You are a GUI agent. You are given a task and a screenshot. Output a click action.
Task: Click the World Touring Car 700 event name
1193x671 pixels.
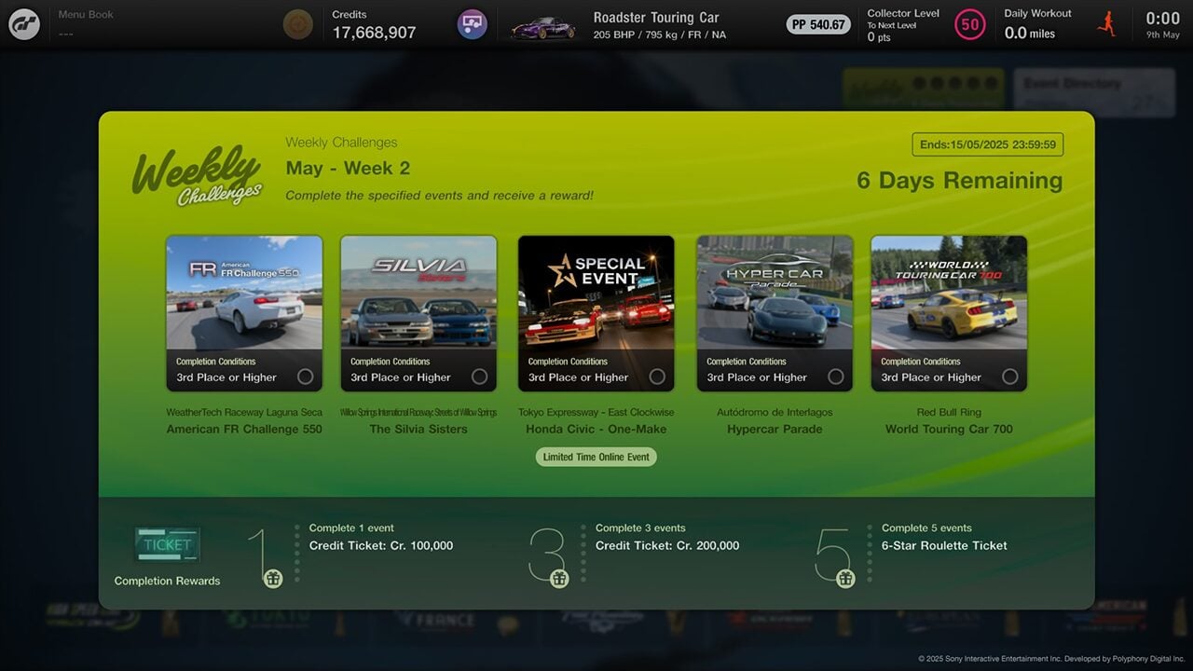click(x=949, y=429)
